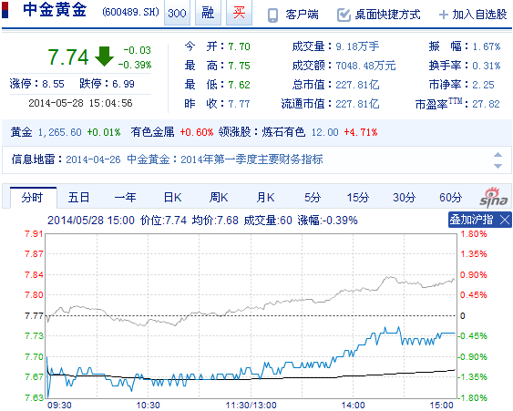Click the 涨停 8.55 limit-up value

pos(53,84)
